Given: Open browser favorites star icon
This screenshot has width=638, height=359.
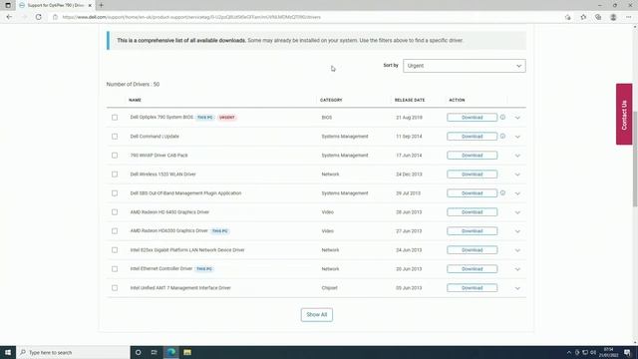Looking at the screenshot, I should 583,17.
